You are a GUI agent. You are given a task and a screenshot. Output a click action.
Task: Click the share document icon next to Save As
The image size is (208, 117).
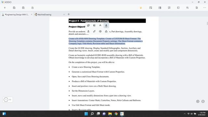point(32,8)
